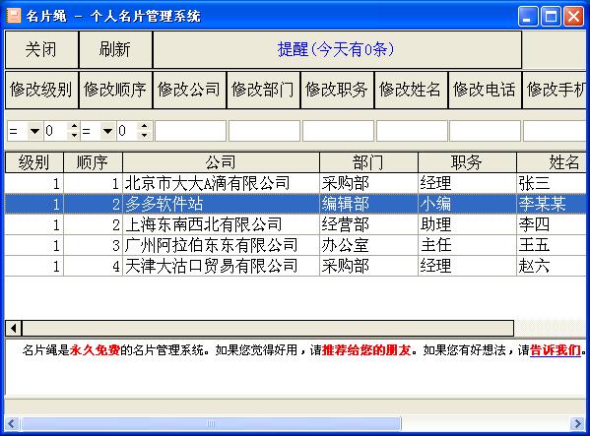590x436 pixels.
Task: Click the 刷新 button
Action: (115, 49)
